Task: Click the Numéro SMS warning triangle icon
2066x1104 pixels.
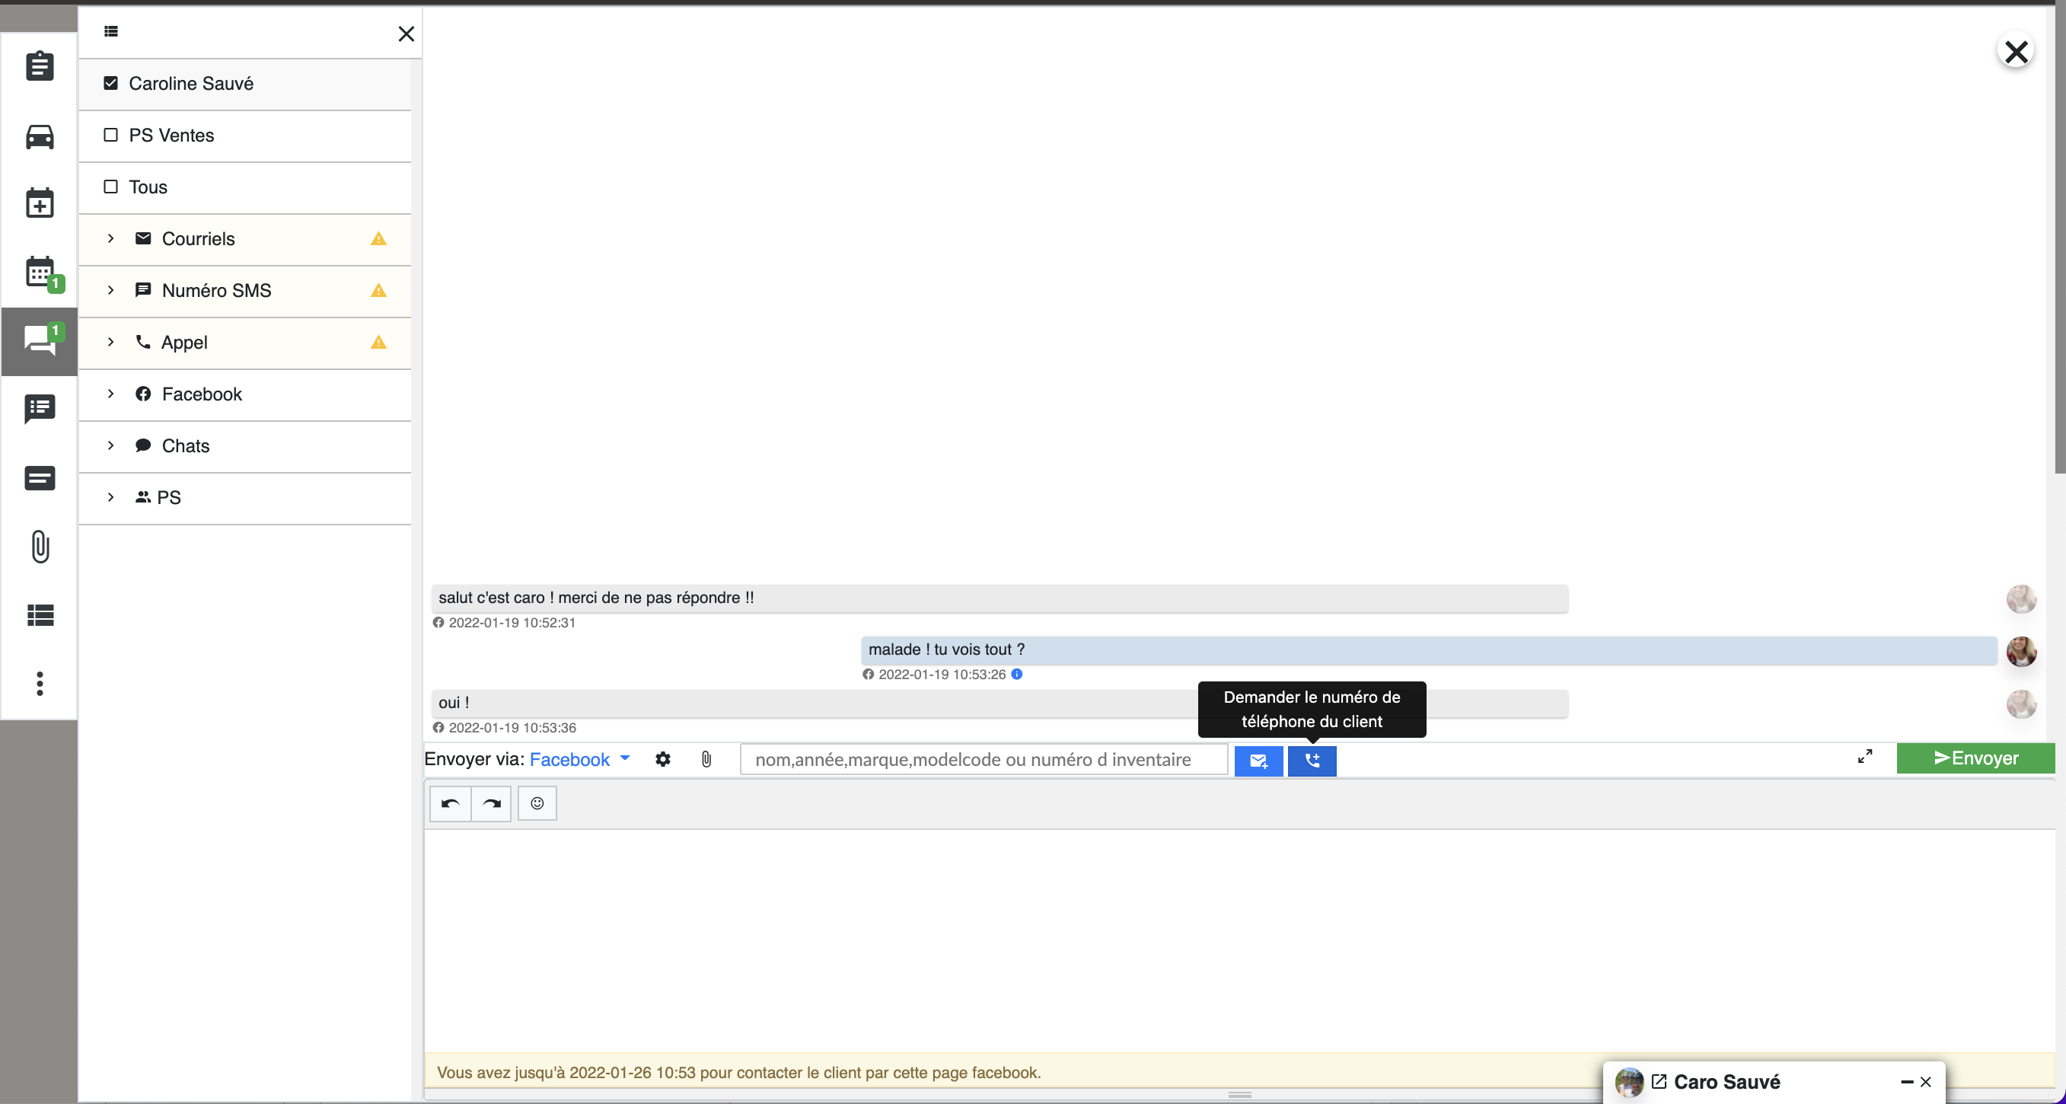Action: coord(378,290)
